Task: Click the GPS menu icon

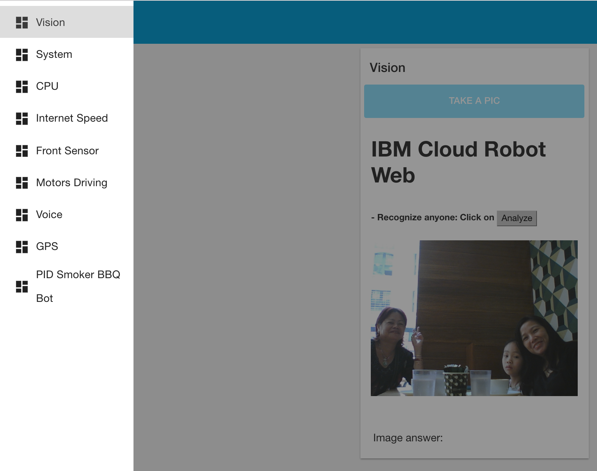Action: [22, 246]
